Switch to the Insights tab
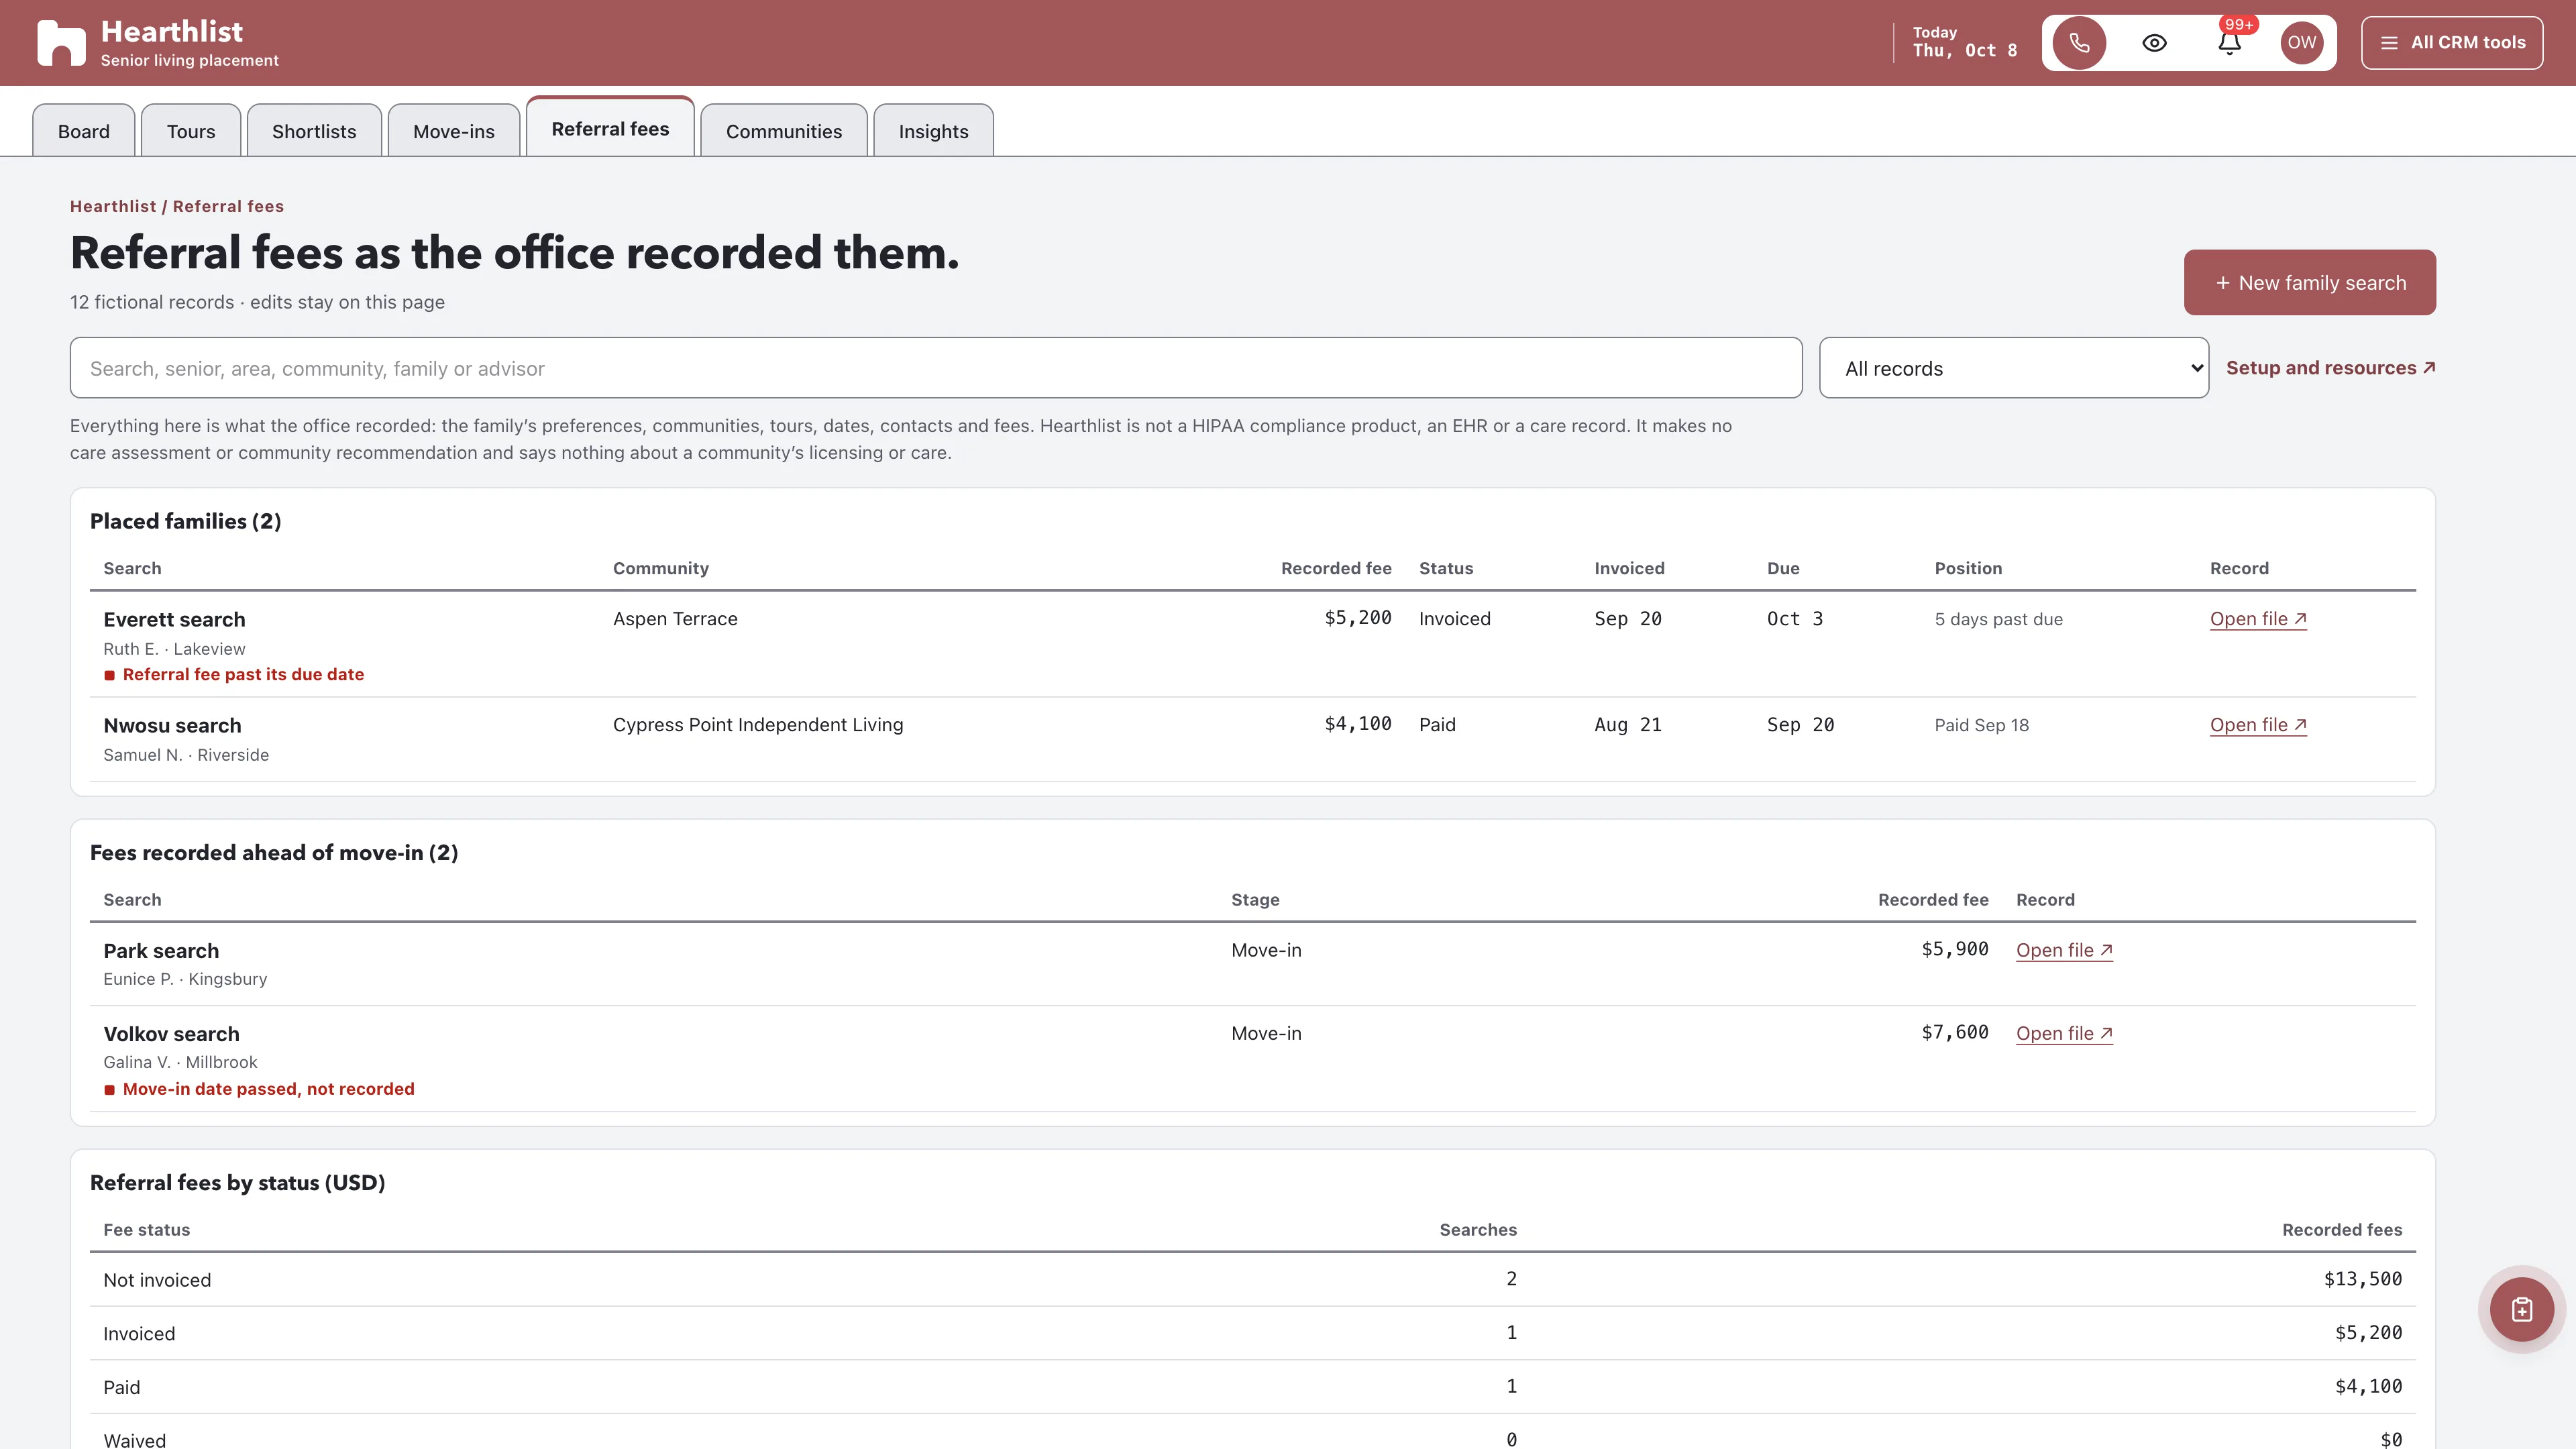This screenshot has width=2576, height=1449. (x=933, y=131)
